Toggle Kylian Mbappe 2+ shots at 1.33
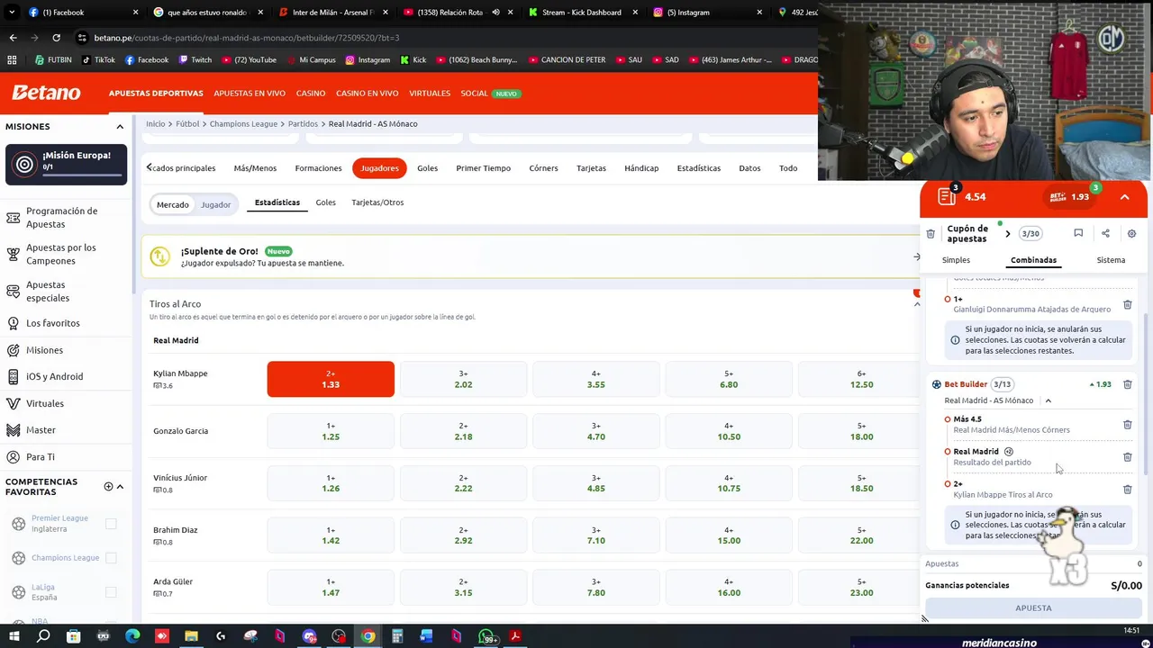Viewport: 1153px width, 648px height. tap(331, 379)
